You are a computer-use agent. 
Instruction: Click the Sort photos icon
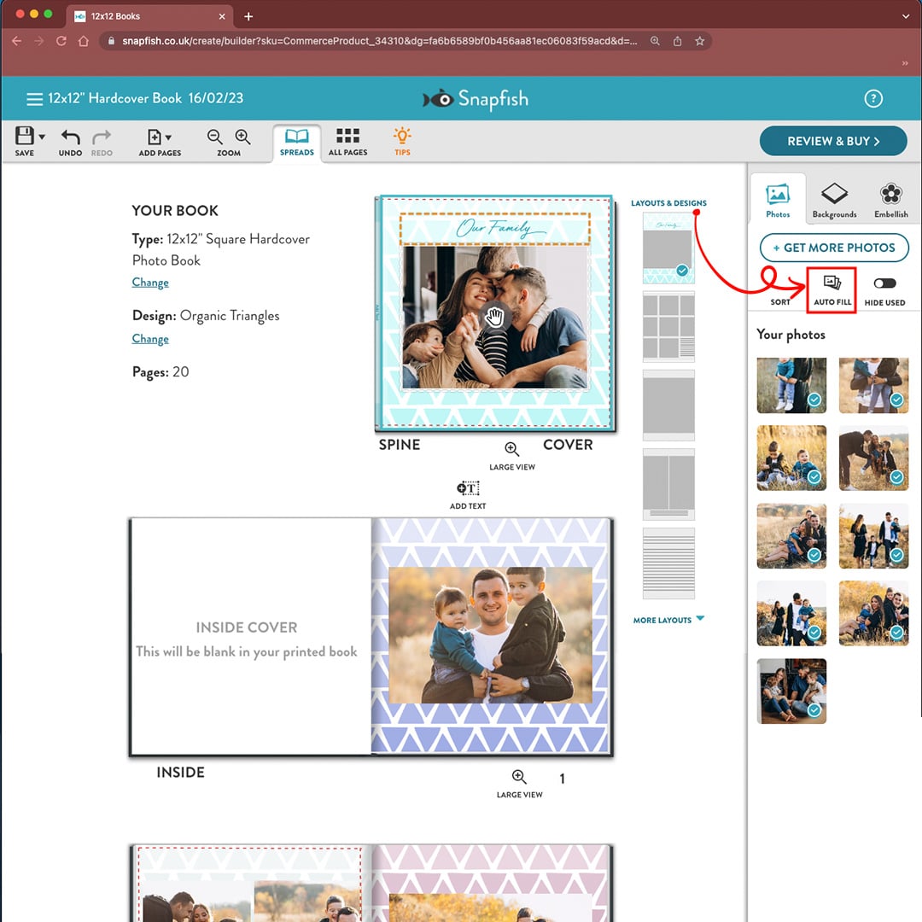click(x=779, y=286)
